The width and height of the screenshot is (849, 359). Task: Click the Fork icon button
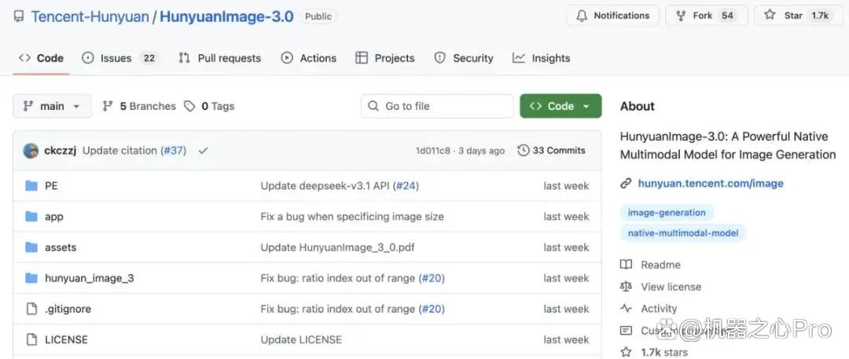(x=681, y=16)
